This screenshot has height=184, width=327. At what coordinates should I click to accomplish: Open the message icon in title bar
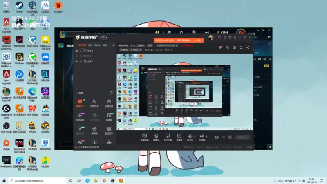pyautogui.click(x=219, y=38)
